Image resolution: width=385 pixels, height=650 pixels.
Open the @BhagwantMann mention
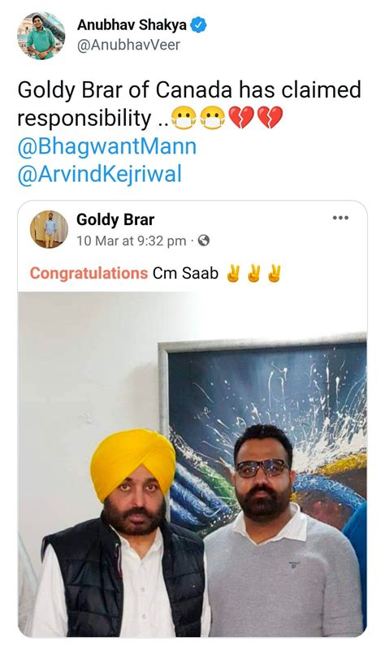[107, 147]
